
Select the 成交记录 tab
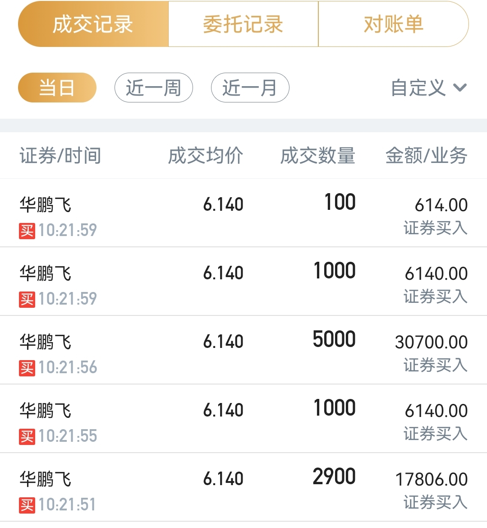pyautogui.click(x=93, y=24)
